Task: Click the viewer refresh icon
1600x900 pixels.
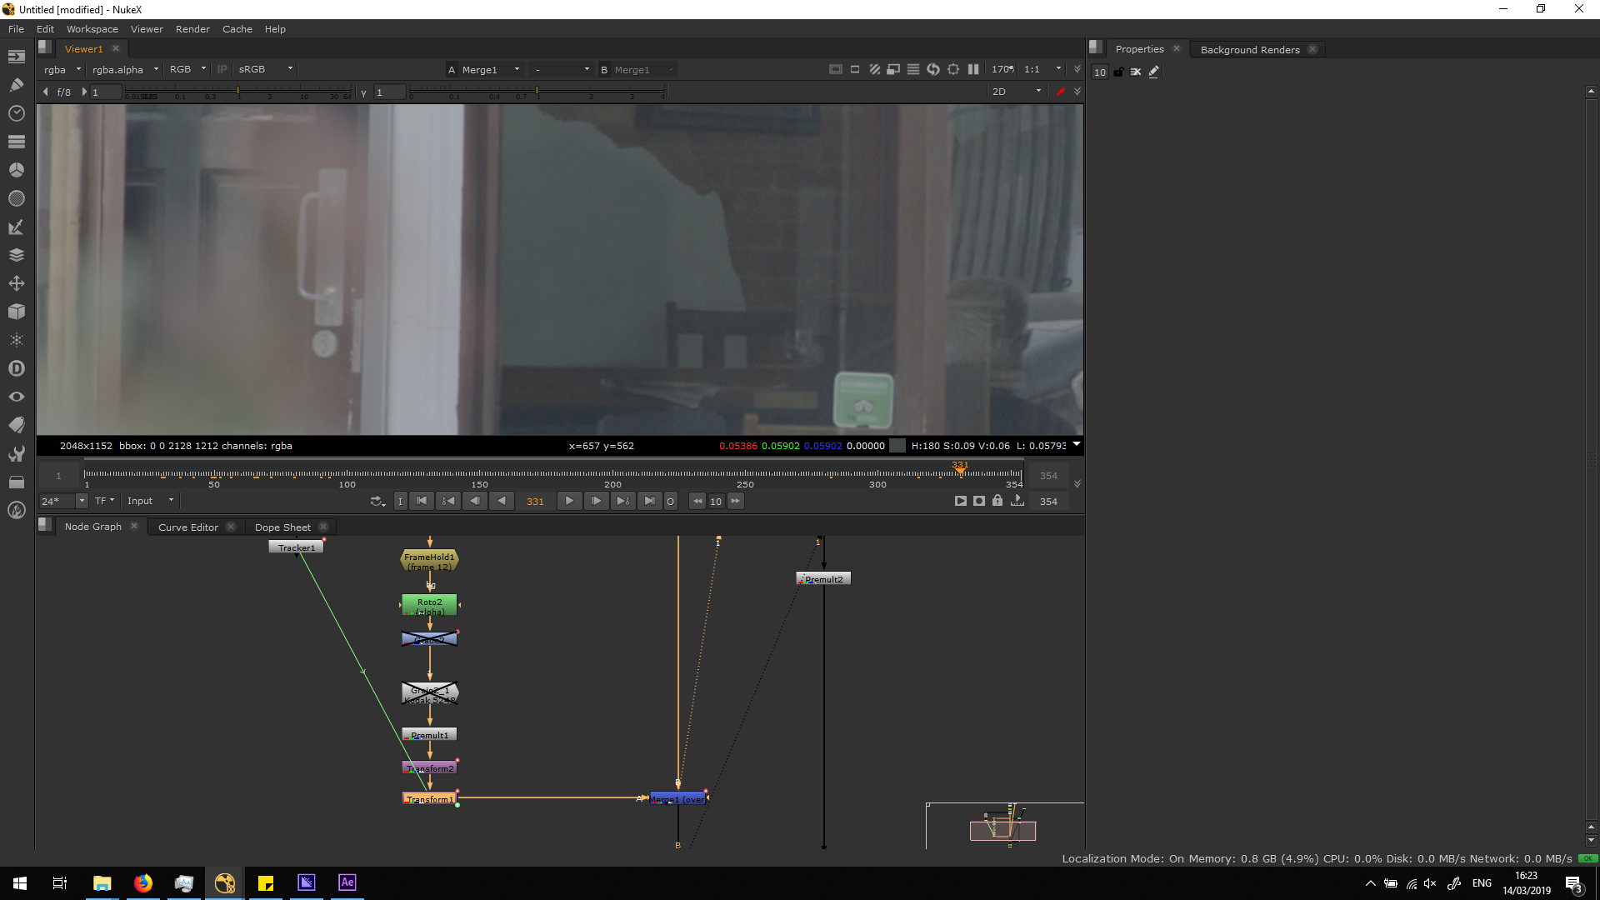Action: coord(933,69)
